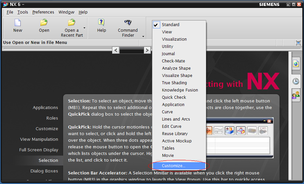Toggle the Reuse Library toolbar
The width and height of the screenshot is (304, 184).
pyautogui.click(x=179, y=133)
